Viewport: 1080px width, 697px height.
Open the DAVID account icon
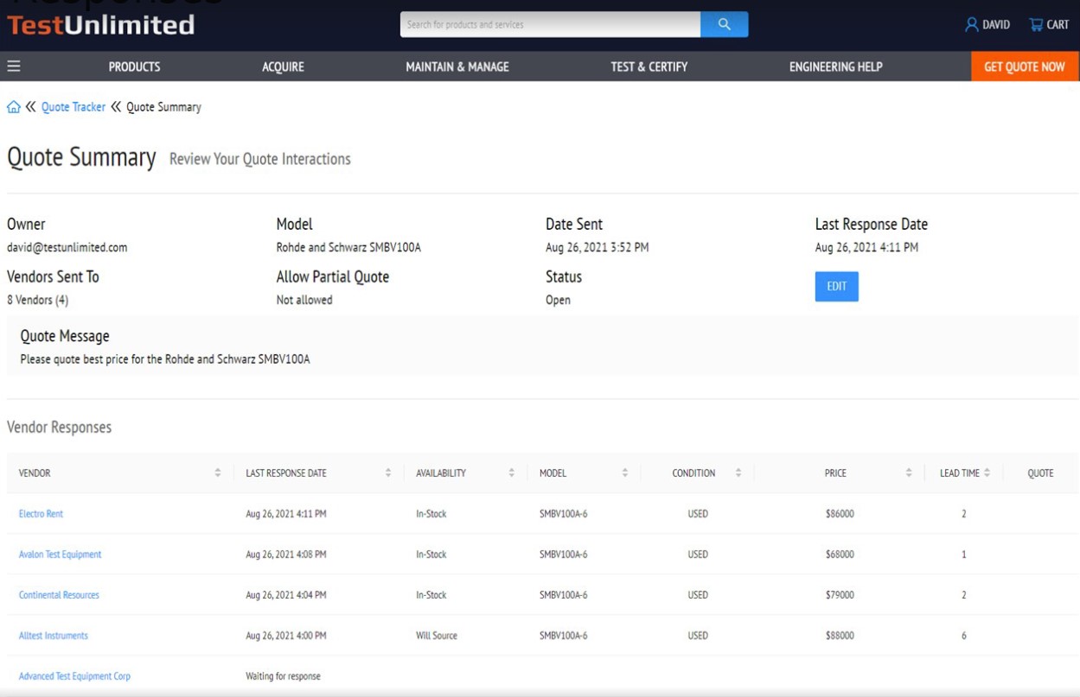click(973, 24)
